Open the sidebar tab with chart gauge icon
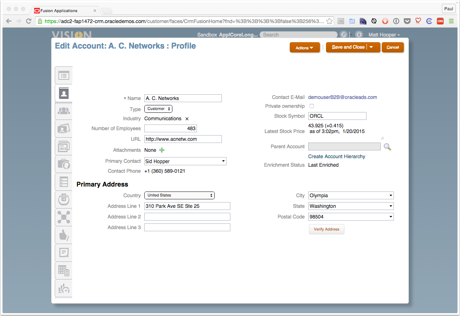 pyautogui.click(x=64, y=288)
